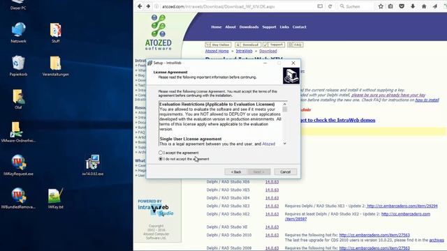The height and width of the screenshot is (251, 447).
Task: Open the IntraWeb breadcrumb link
Action: (x=244, y=51)
